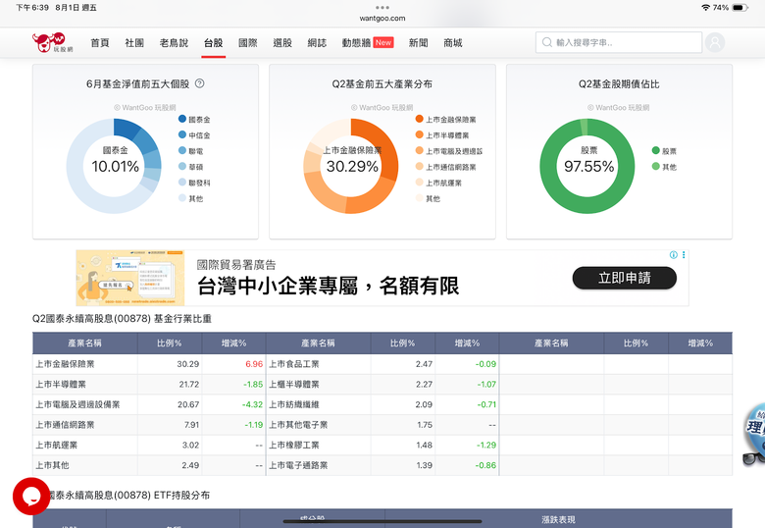Open the 商城 menu item
The image size is (765, 528).
453,43
